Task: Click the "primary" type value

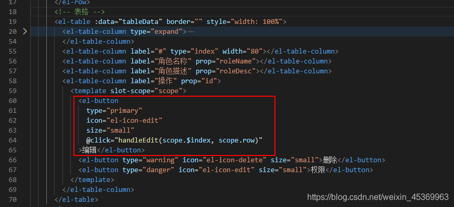Action: pyautogui.click(x=124, y=110)
